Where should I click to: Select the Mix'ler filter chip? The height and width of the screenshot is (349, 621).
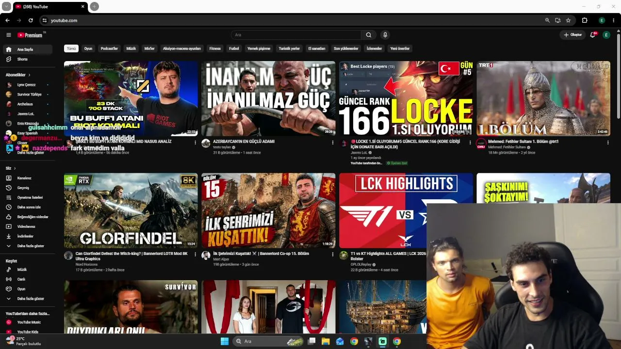(149, 48)
